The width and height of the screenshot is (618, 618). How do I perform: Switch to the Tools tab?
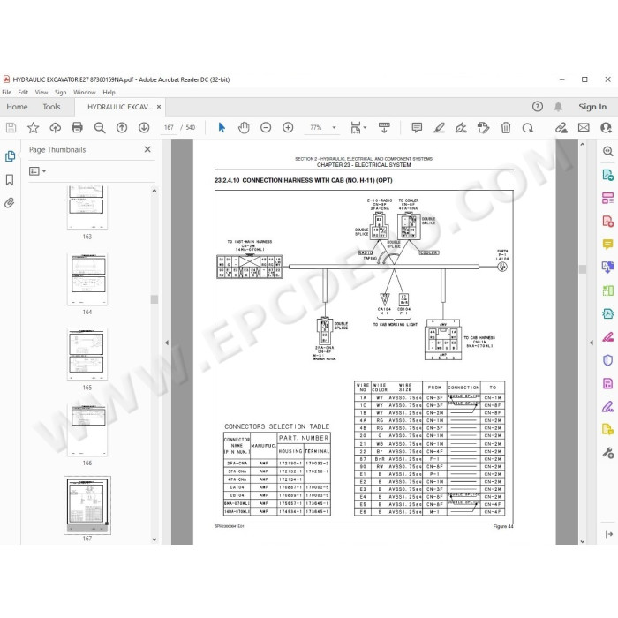(x=51, y=107)
